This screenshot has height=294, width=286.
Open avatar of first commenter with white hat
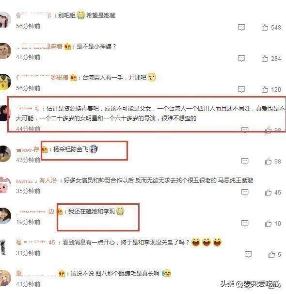tap(5, 20)
